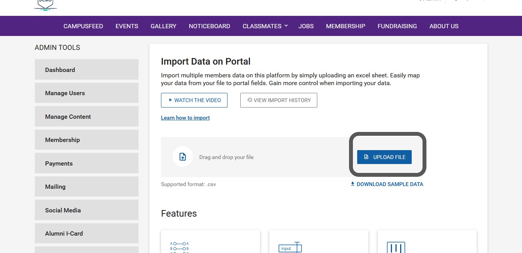Expand the Classmates menu chevron
522x253 pixels.
(286, 26)
